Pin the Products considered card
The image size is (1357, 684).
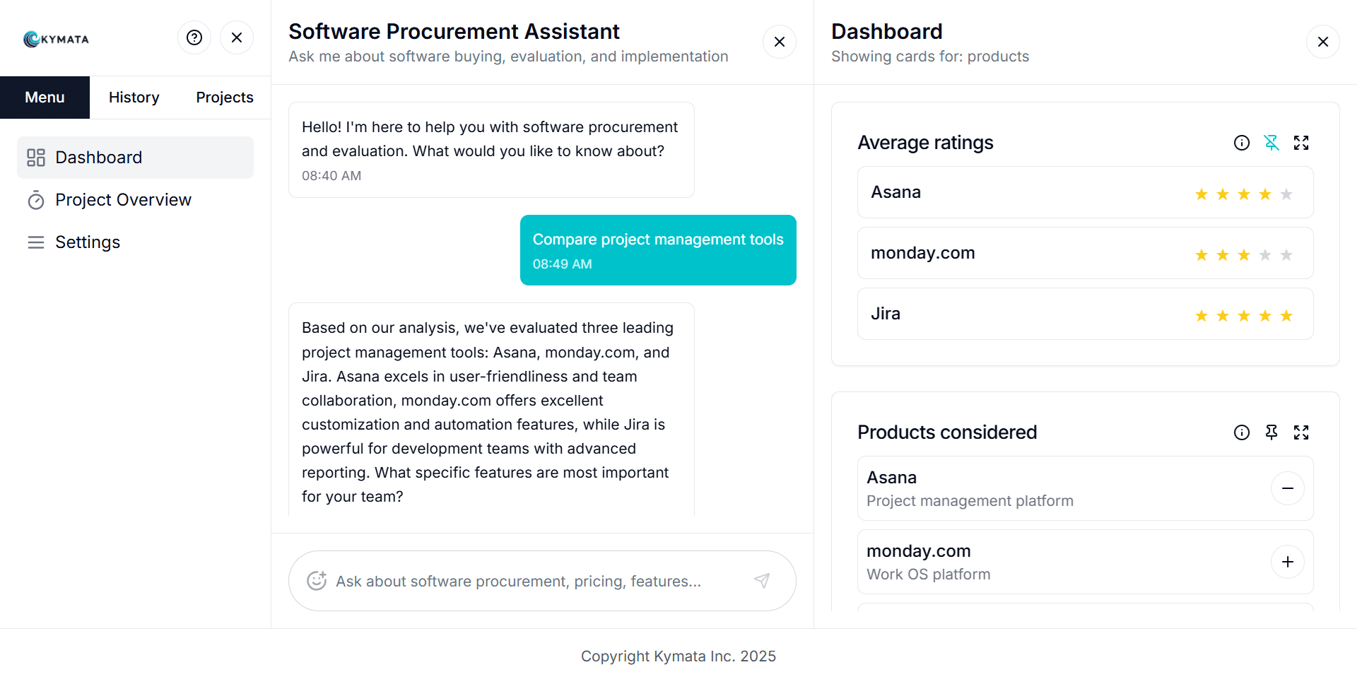click(1271, 432)
